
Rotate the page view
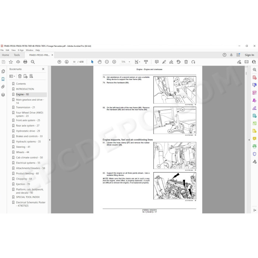pos(193,62)
